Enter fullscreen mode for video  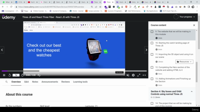tap(139, 75)
